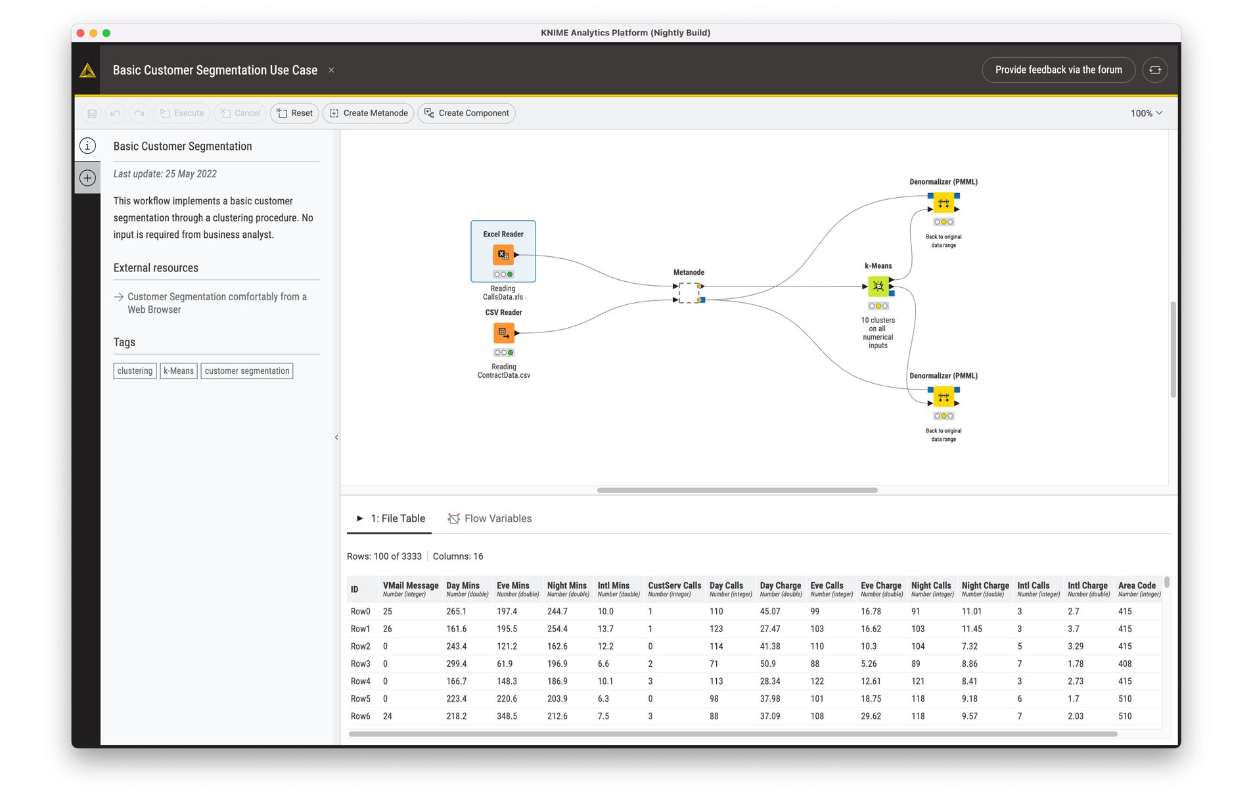Switch to classic UI via circular arrows icon

click(1155, 70)
